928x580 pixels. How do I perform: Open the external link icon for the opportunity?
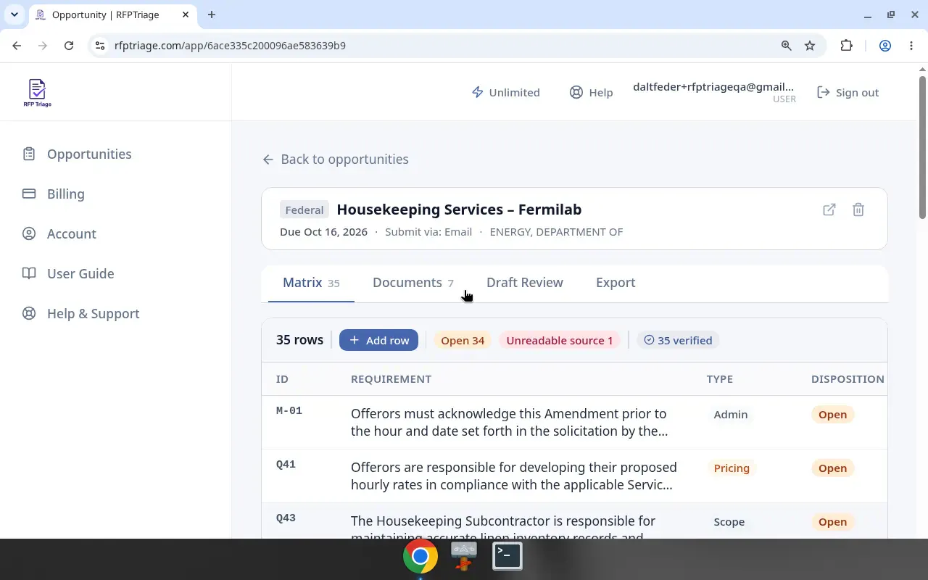click(x=829, y=210)
